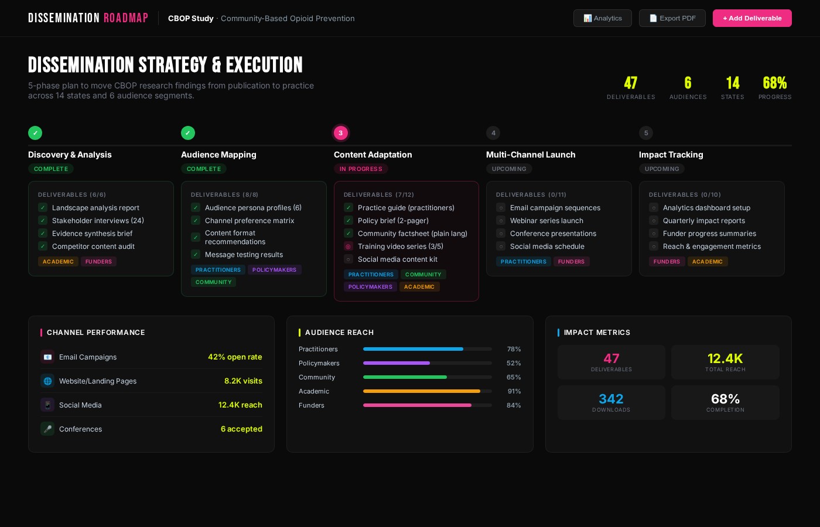Click the Community reach progress bar
This screenshot has width=820, height=527.
point(428,377)
